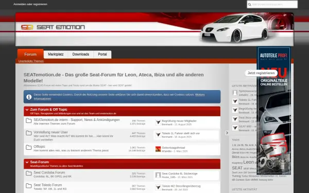Open 'Toledo M2 Stossfängerüberzug' thread
The width and height of the screenshot is (309, 193).
tap(181, 186)
